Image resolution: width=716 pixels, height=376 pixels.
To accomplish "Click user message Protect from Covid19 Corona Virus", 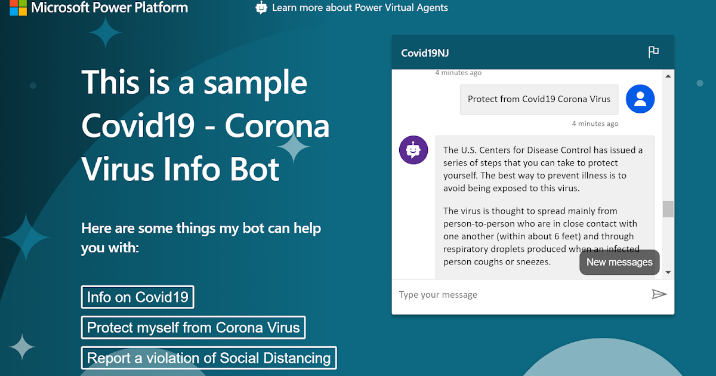I will point(539,99).
